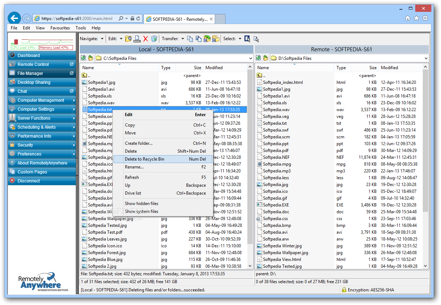The image size is (441, 305).
Task: Refresh the Remote pane with the green icon
Action: (x=258, y=58)
